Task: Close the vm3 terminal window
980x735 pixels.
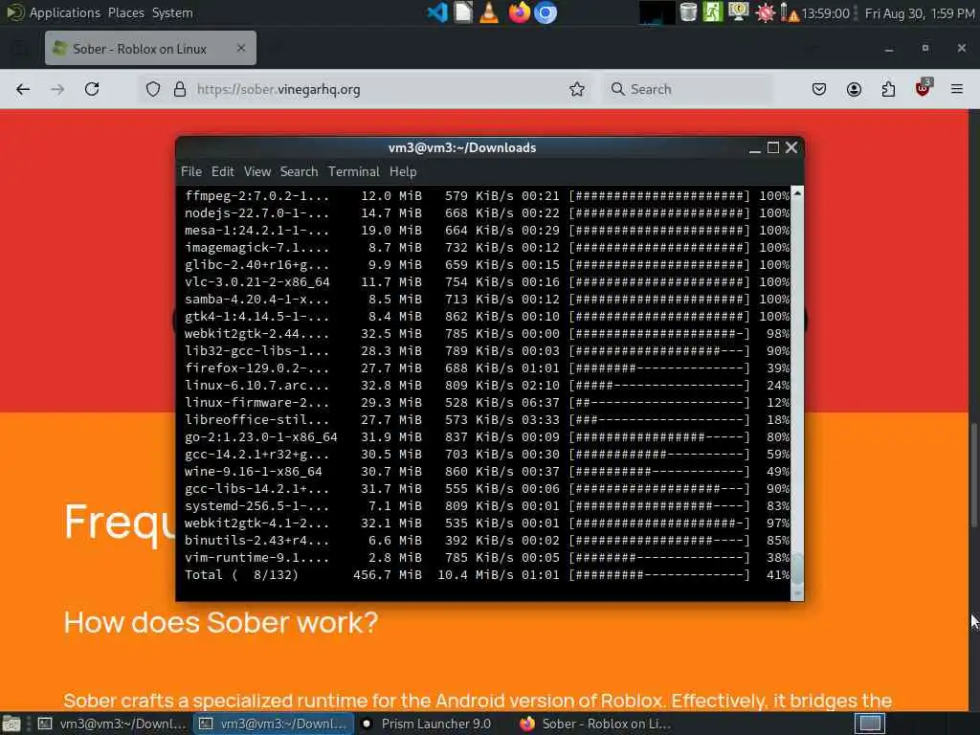Action: pos(791,147)
